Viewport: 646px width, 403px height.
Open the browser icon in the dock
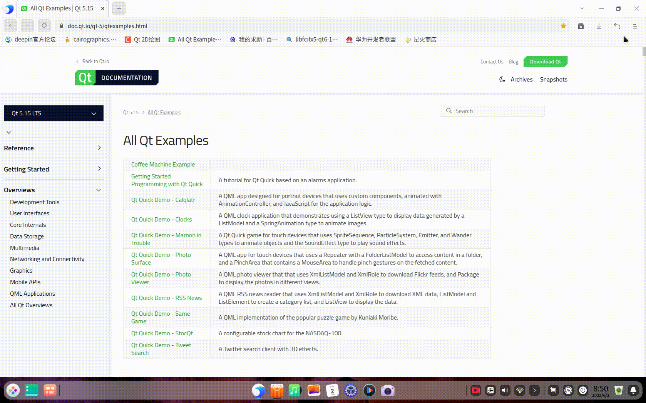258,391
